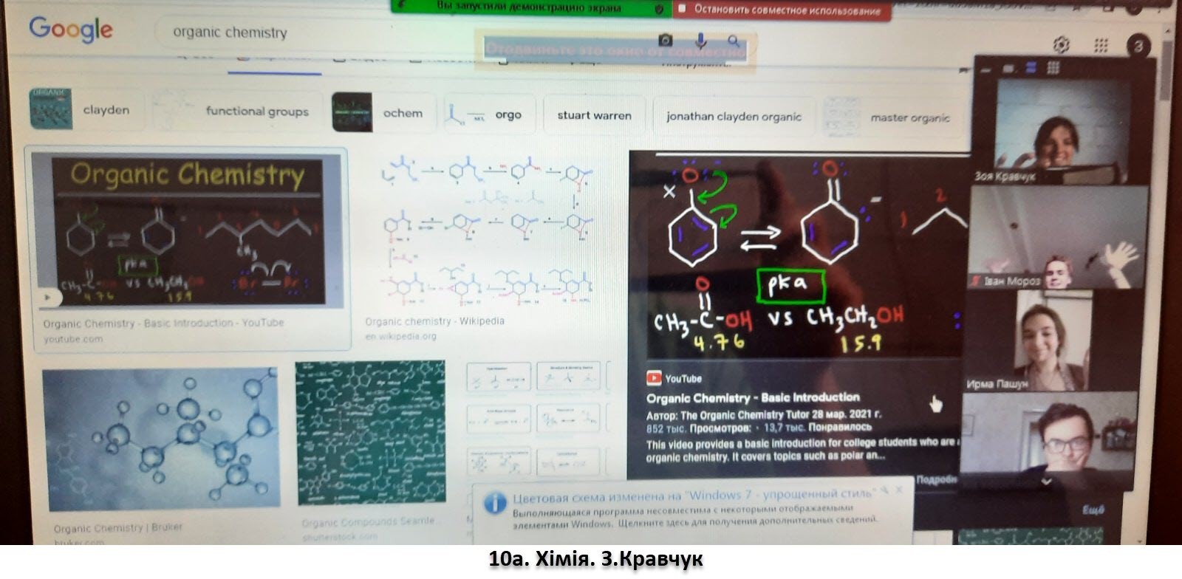Stop screen sharing with the red button
Screen dimensions: 1182x579
point(780,10)
